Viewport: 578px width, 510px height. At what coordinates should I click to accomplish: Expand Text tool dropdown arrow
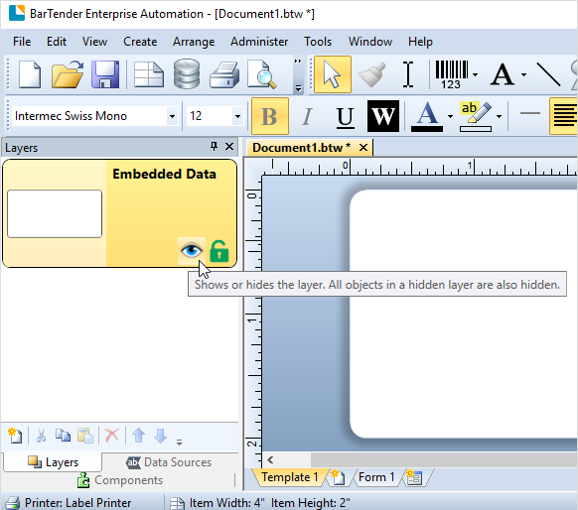523,74
